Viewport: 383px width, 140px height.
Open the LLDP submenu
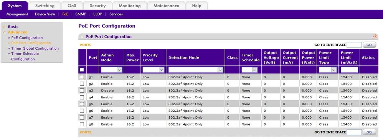pyautogui.click(x=98, y=14)
